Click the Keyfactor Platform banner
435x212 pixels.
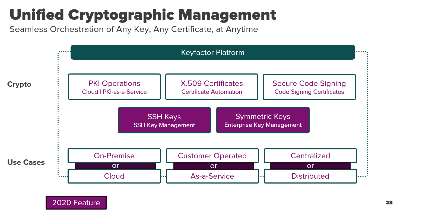pos(213,52)
